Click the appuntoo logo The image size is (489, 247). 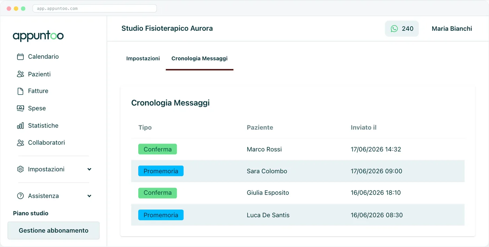[38, 36]
